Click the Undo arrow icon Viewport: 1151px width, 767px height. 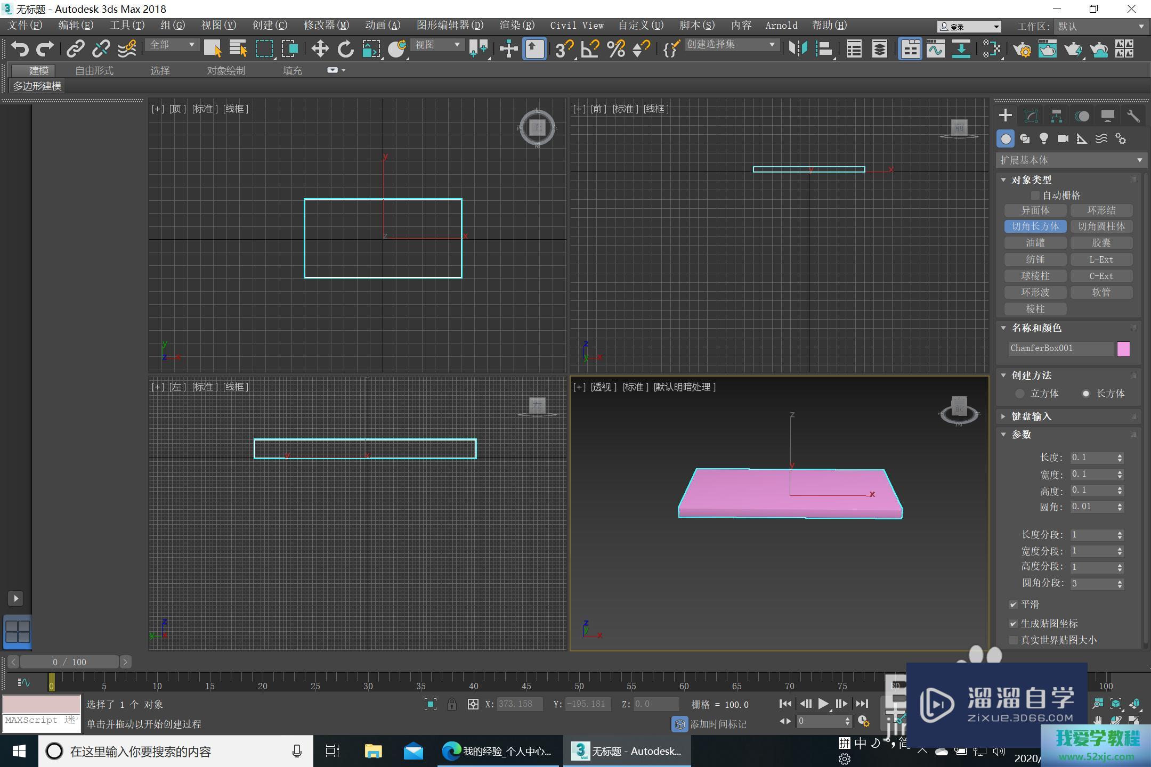(20, 49)
